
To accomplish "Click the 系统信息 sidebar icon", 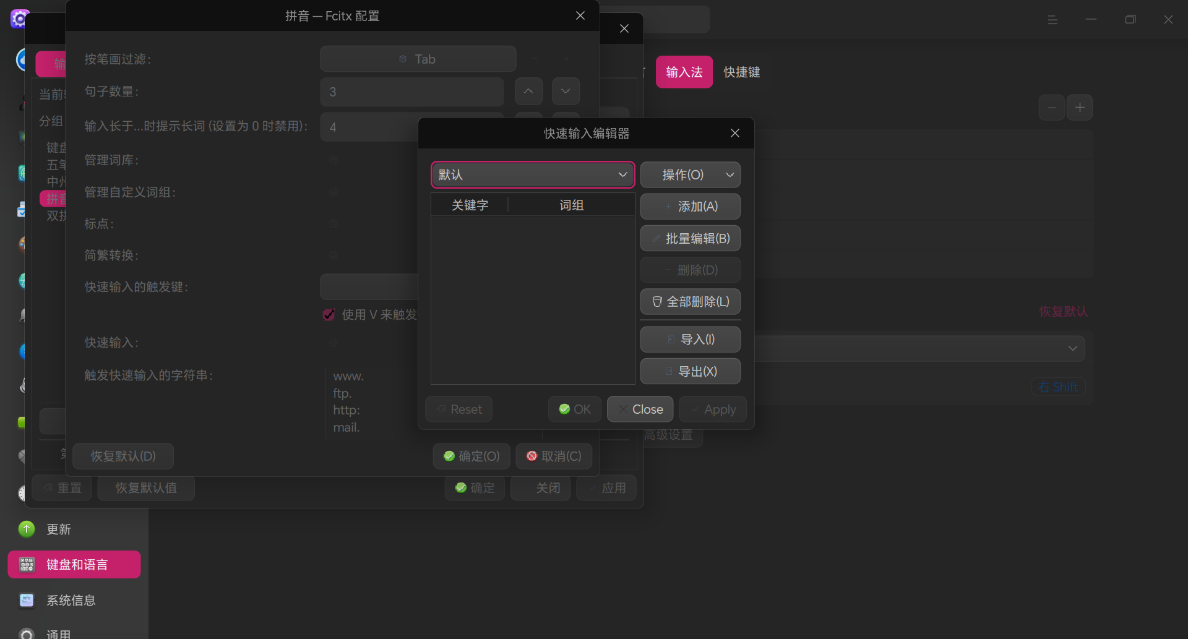I will point(27,600).
